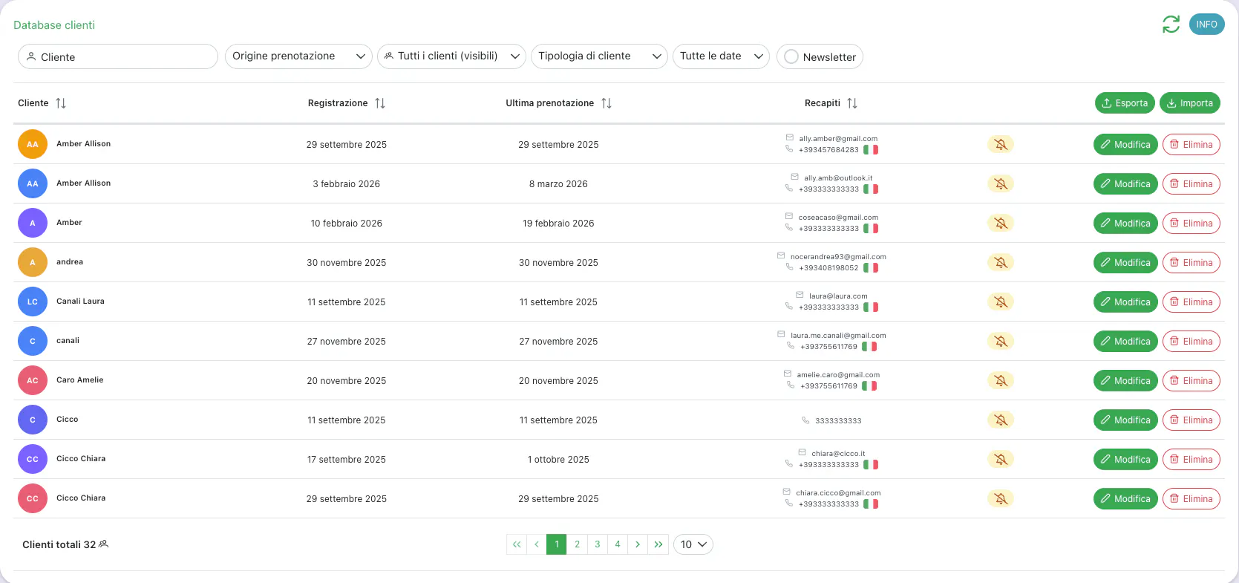Click the bell-off icon in Canali Laura's row
1239x583 pixels.
coord(1001,302)
